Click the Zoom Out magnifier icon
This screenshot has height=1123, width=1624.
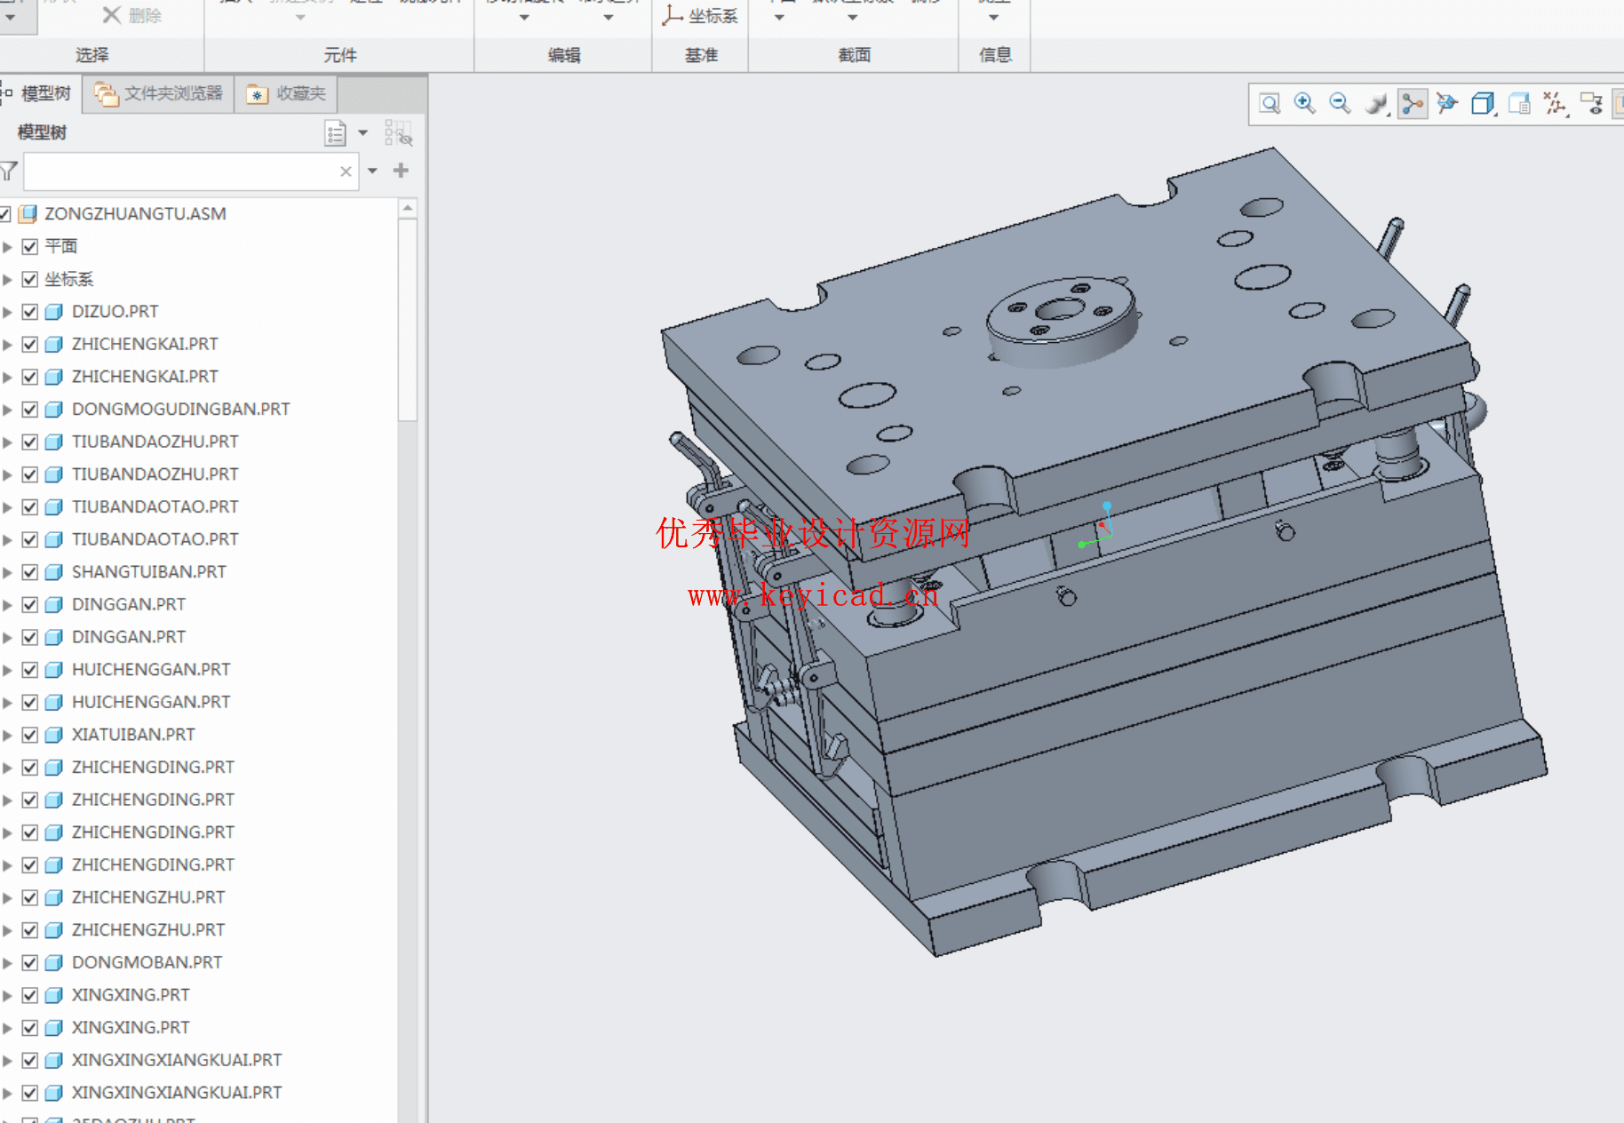[1340, 104]
